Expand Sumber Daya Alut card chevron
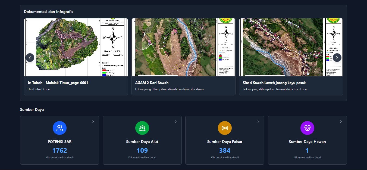The width and height of the screenshot is (367, 170). (x=176, y=122)
